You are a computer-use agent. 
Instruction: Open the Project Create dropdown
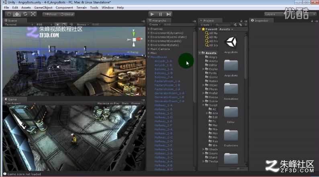pos(206,25)
